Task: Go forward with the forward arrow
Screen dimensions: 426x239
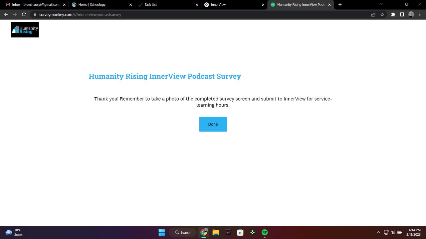Action: [15, 15]
